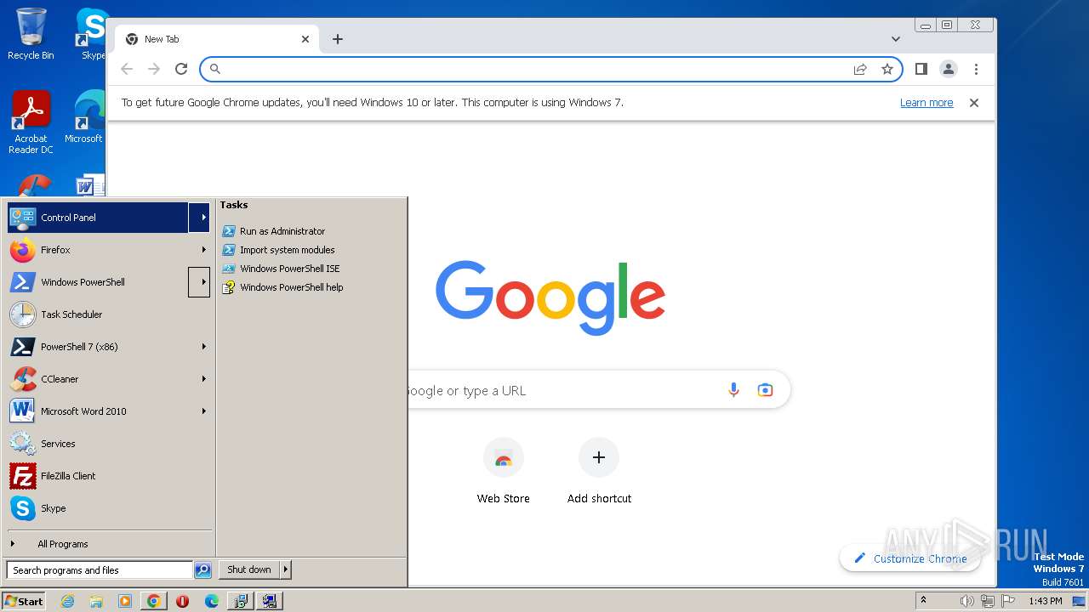Open volume speaker icon in tray
The width and height of the screenshot is (1089, 612).
click(x=966, y=601)
